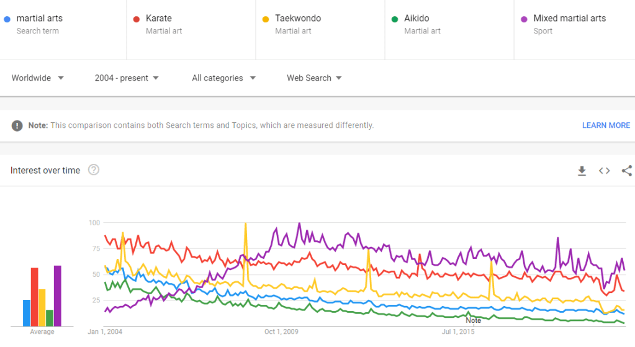This screenshot has width=635, height=347.
Task: Click the share icon
Action: pos(626,171)
